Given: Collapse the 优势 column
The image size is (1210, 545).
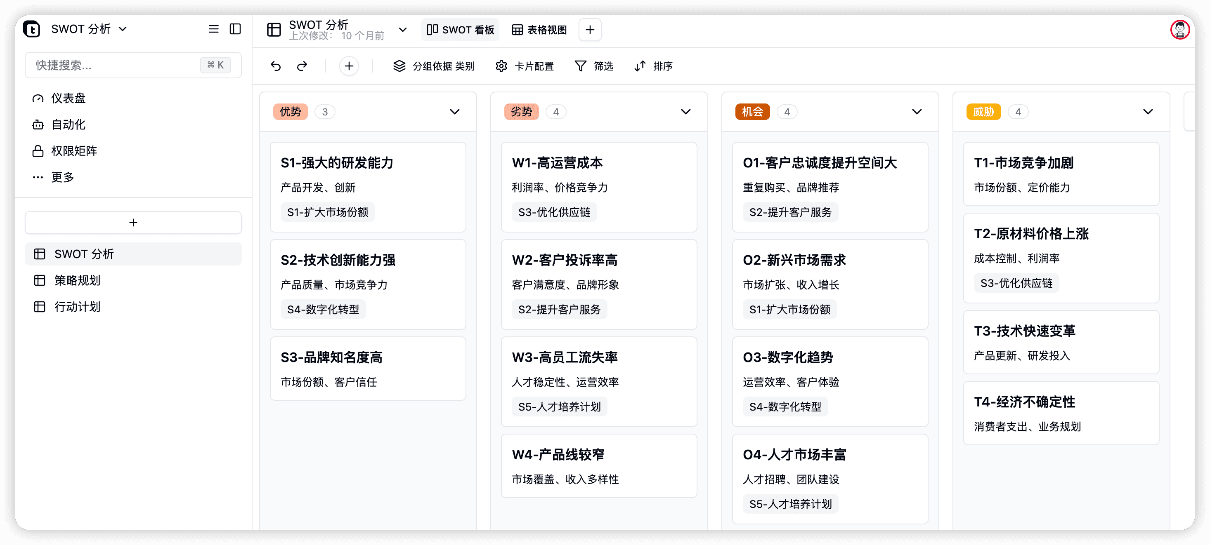Looking at the screenshot, I should [x=454, y=112].
